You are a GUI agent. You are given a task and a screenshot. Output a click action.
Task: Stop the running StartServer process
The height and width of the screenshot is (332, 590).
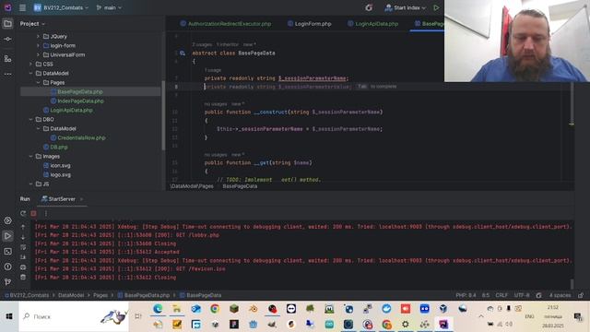[x=33, y=213]
